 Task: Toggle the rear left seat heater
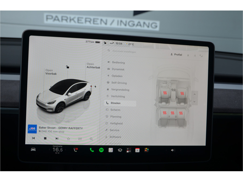click(165, 113)
